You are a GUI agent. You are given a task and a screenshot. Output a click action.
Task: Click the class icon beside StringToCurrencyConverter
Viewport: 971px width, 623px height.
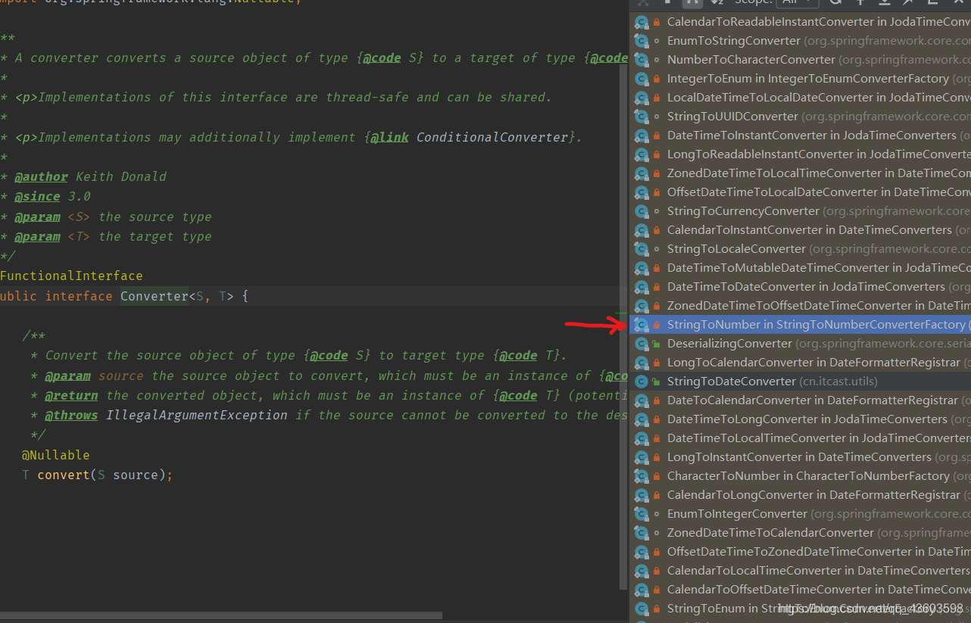(x=642, y=211)
